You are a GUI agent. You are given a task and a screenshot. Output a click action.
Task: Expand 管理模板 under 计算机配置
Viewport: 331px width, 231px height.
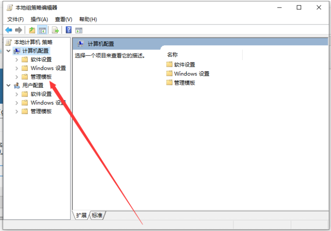[x=17, y=77]
